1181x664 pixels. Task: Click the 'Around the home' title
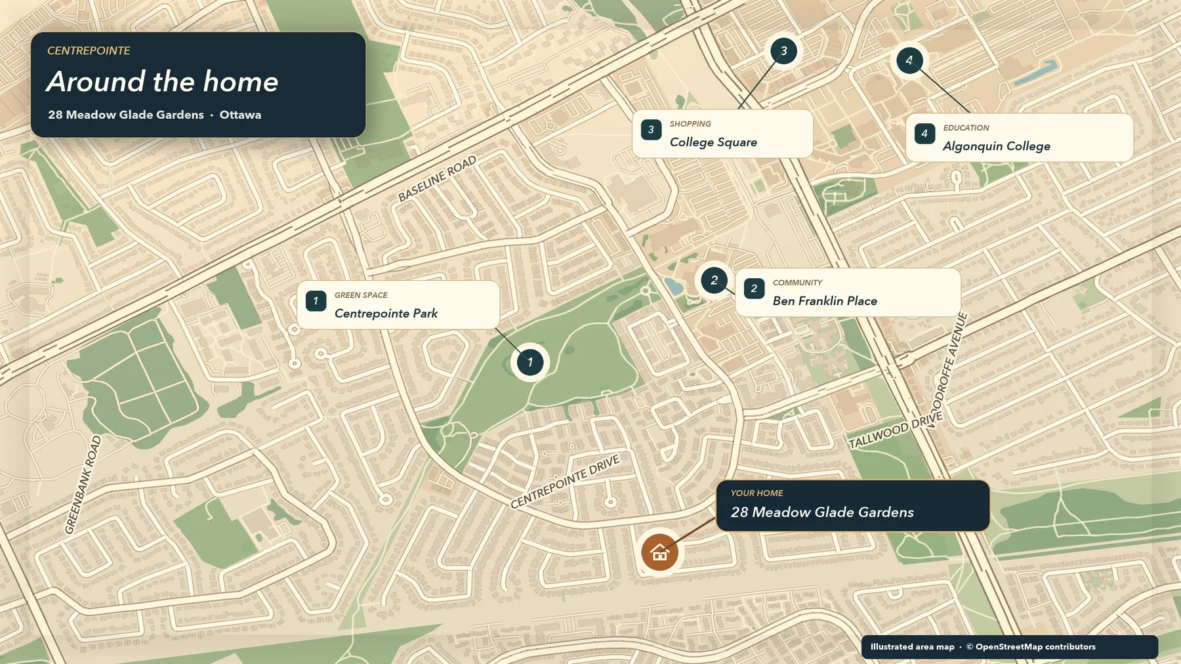coord(163,82)
